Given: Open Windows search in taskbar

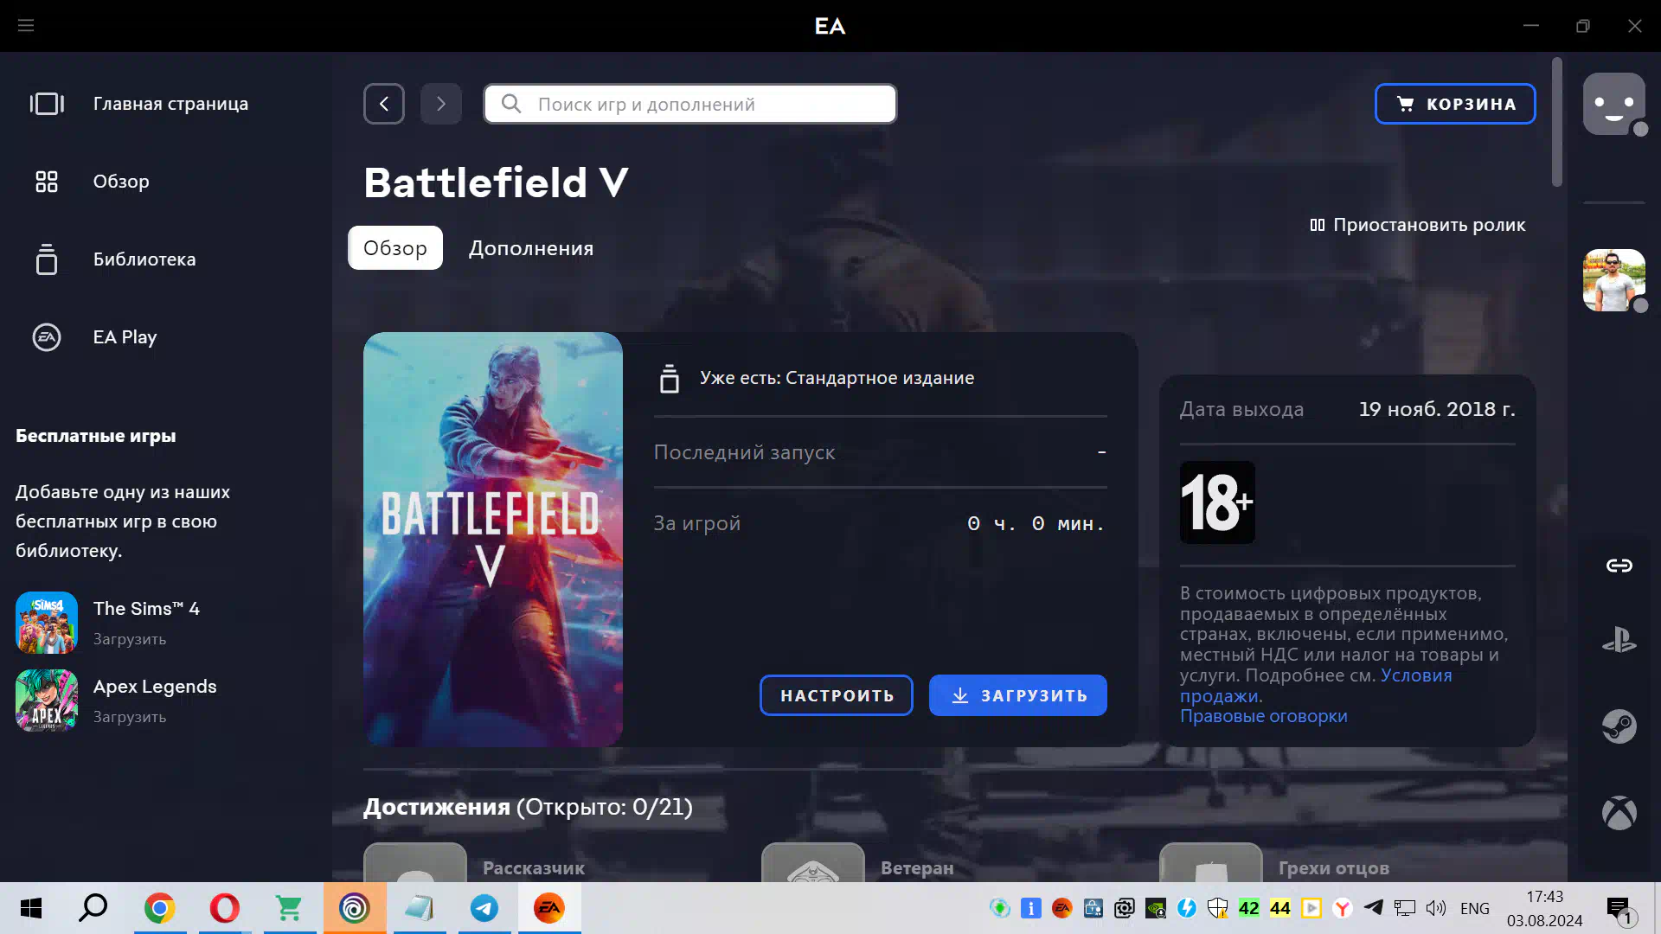Looking at the screenshot, I should (93, 908).
